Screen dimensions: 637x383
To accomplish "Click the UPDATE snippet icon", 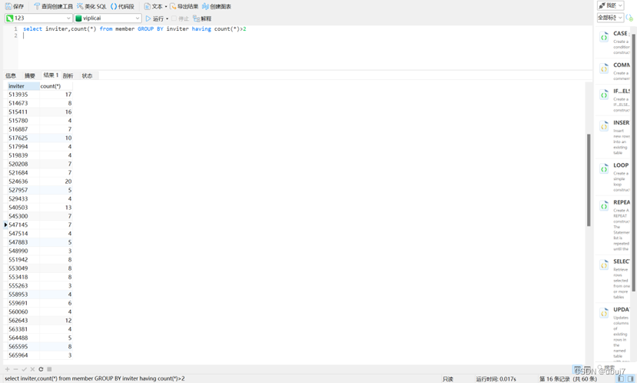I will [x=604, y=314].
